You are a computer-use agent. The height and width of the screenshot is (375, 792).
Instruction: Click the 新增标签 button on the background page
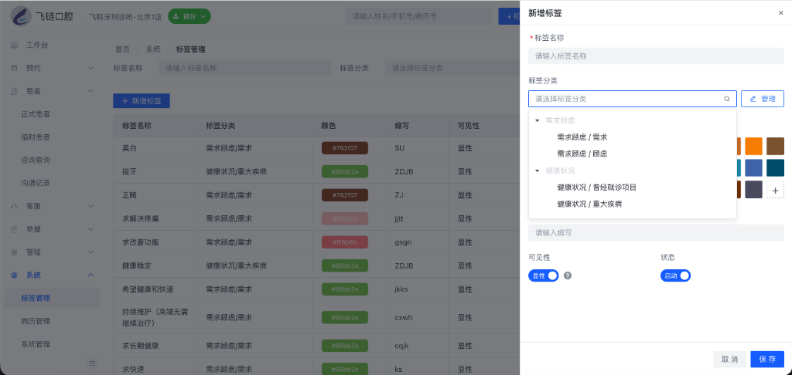pos(142,101)
